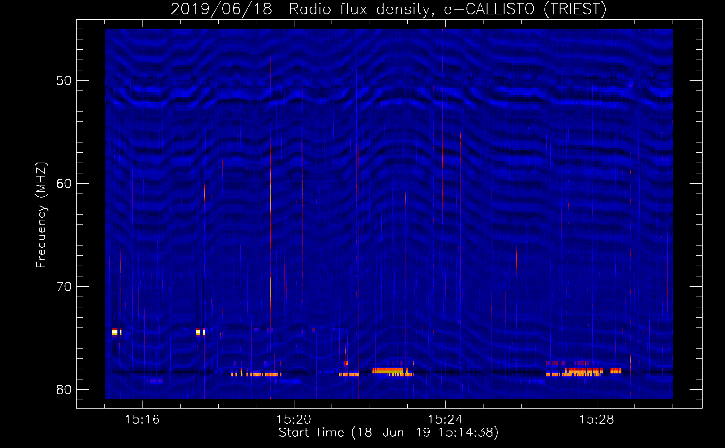Click the 15:24 time tick label
Viewport: 725px width, 448px height.
(445, 420)
